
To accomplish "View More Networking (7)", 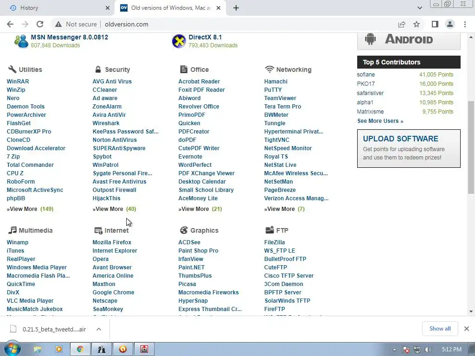I will pyautogui.click(x=284, y=209).
